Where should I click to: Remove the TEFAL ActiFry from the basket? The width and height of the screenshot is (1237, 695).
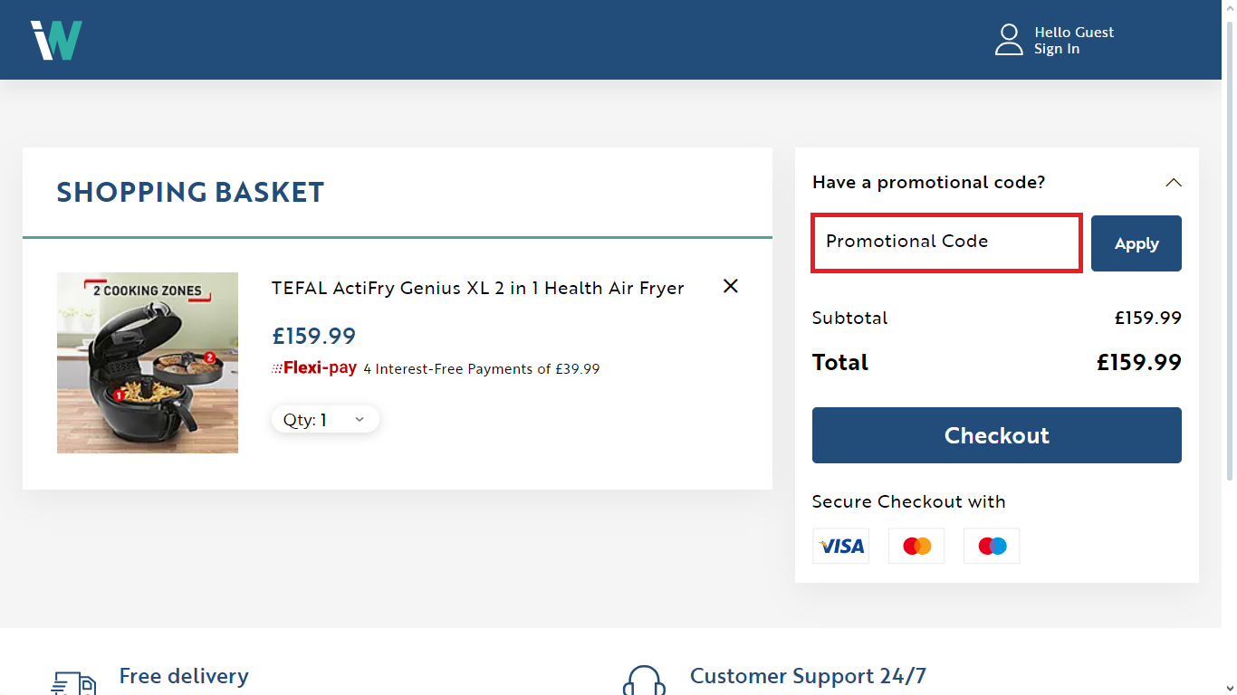(x=730, y=286)
